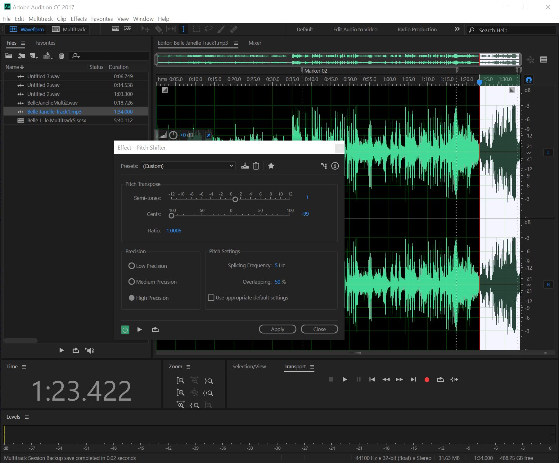Select Radio Production workspace

pyautogui.click(x=417, y=29)
